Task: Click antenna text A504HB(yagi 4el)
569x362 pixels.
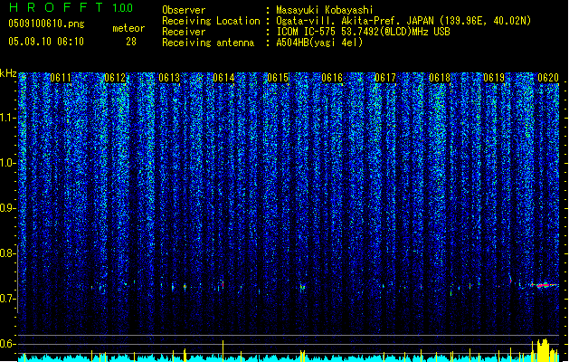Action: coord(319,43)
